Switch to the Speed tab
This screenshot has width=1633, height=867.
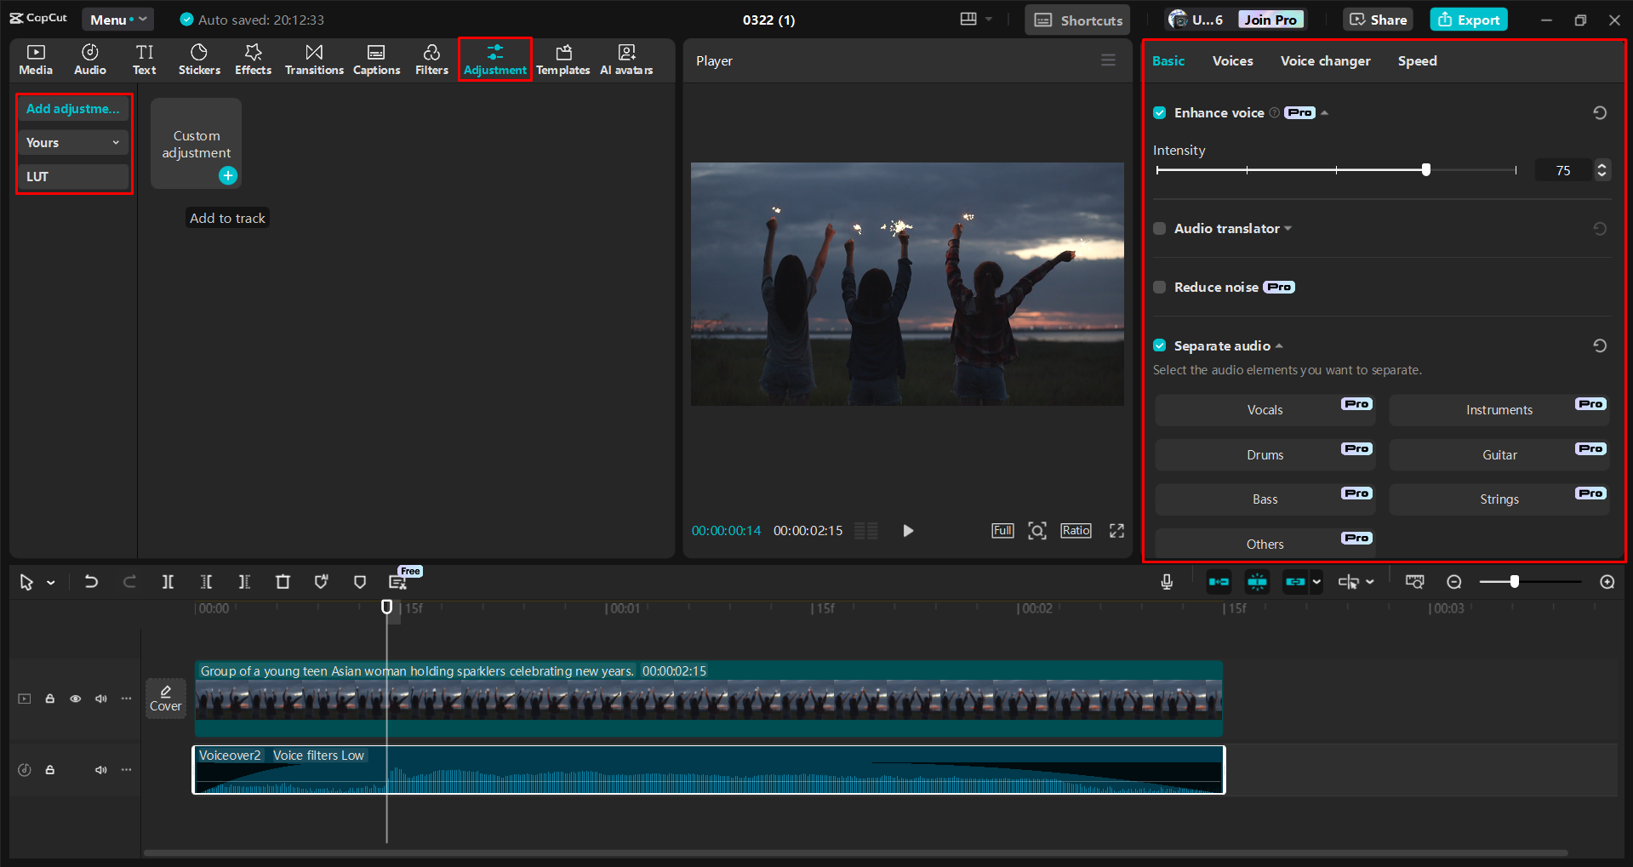(x=1417, y=61)
